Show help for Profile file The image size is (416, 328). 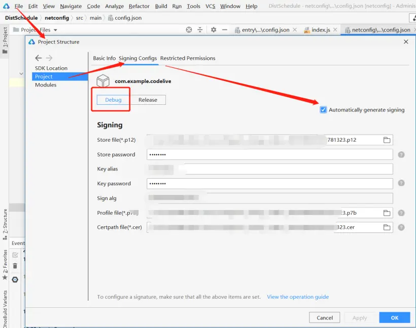click(401, 213)
